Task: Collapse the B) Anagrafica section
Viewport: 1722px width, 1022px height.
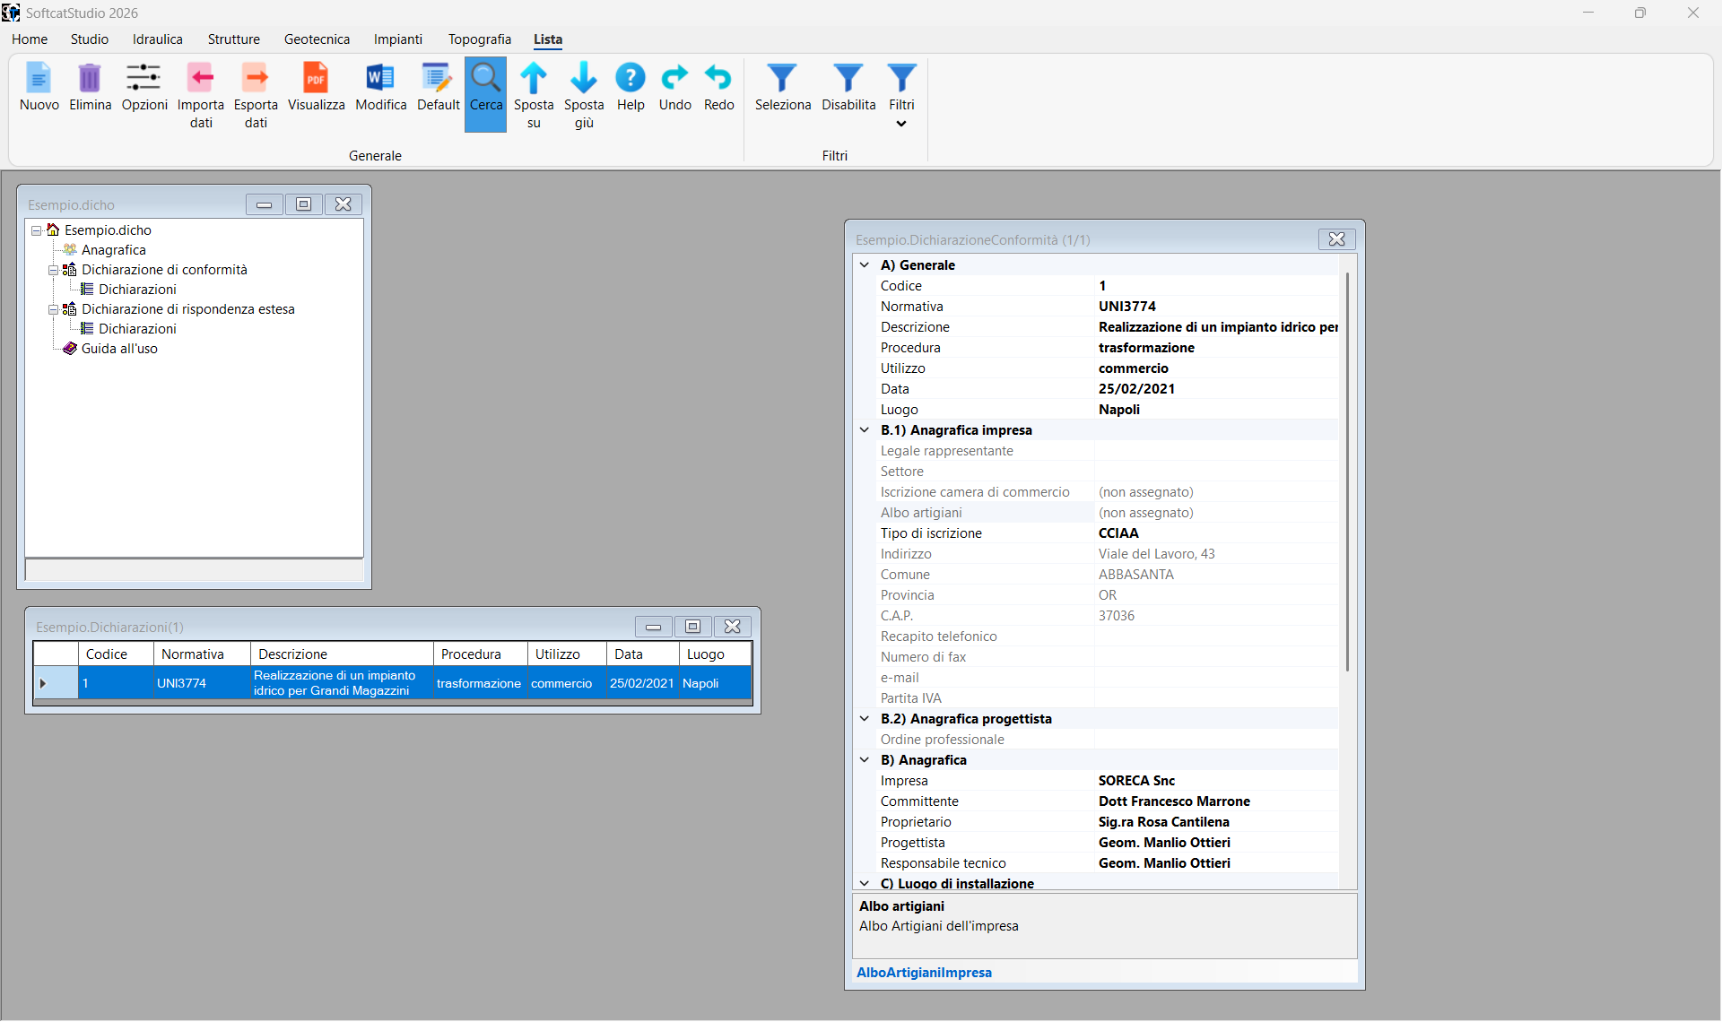Action: point(865,760)
